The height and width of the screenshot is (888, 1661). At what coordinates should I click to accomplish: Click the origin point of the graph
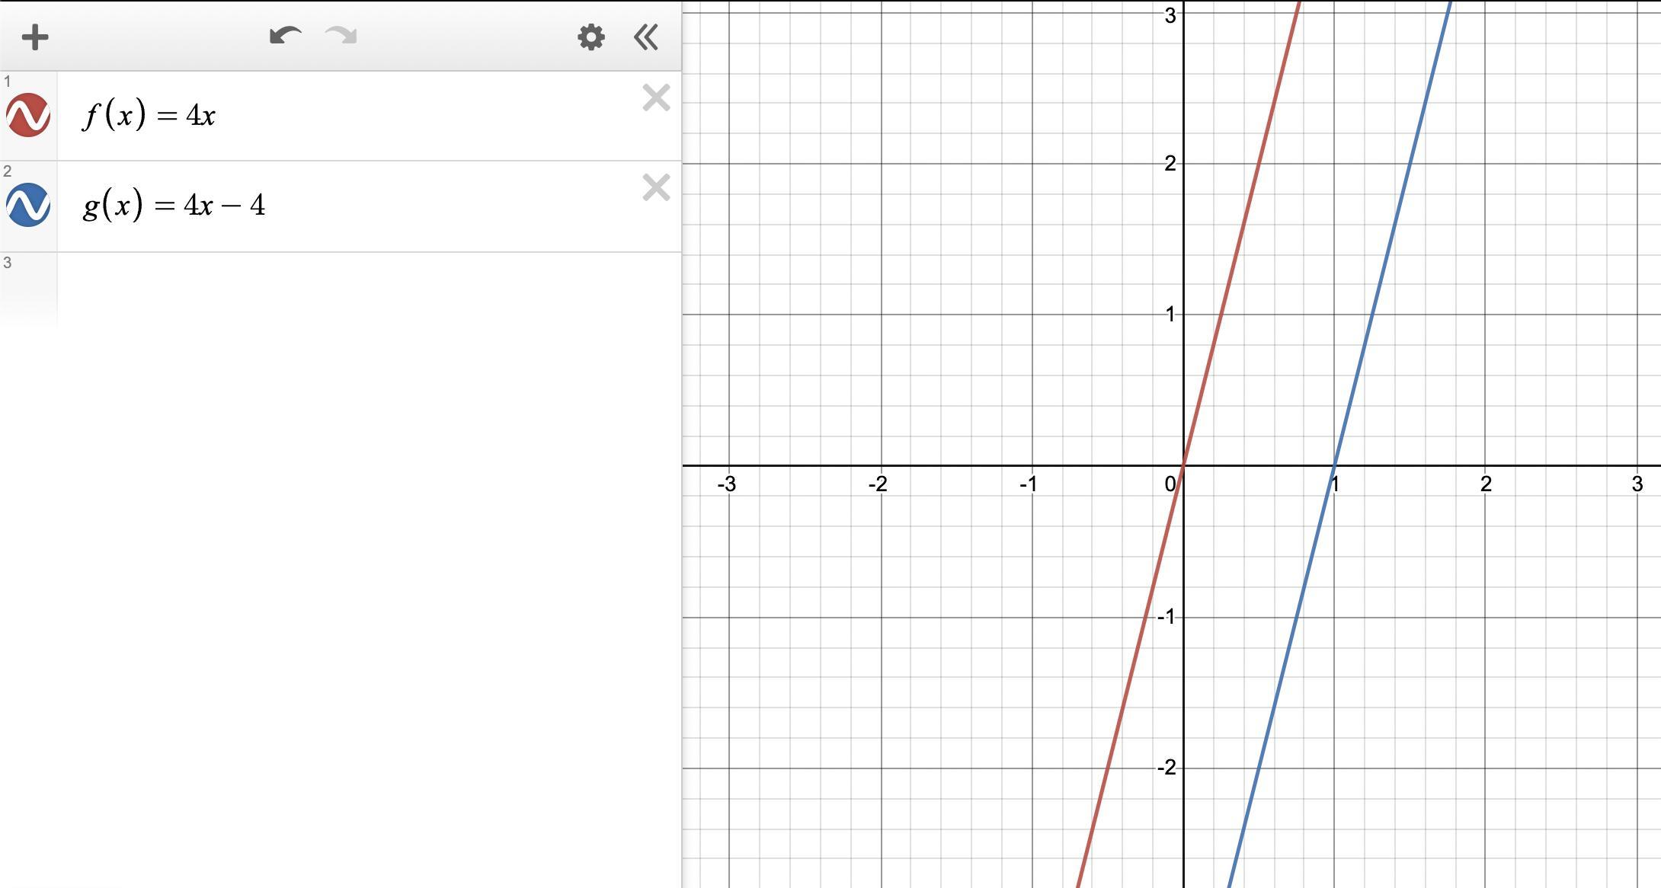1183,465
